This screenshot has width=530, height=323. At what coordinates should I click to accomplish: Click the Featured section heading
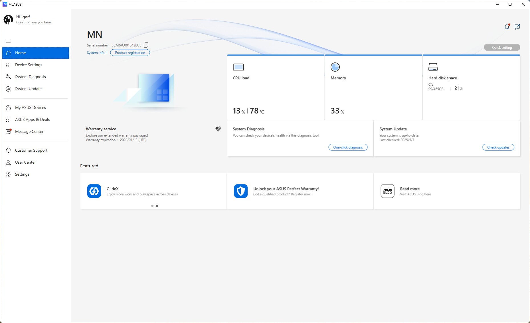click(89, 166)
